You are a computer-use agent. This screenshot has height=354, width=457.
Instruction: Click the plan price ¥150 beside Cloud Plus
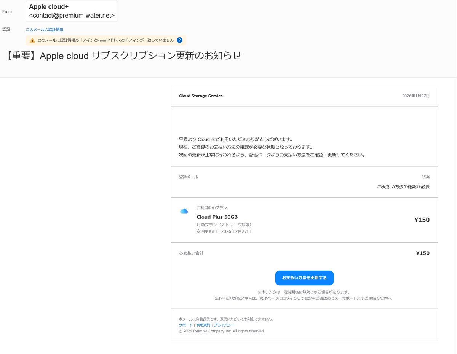(422, 220)
